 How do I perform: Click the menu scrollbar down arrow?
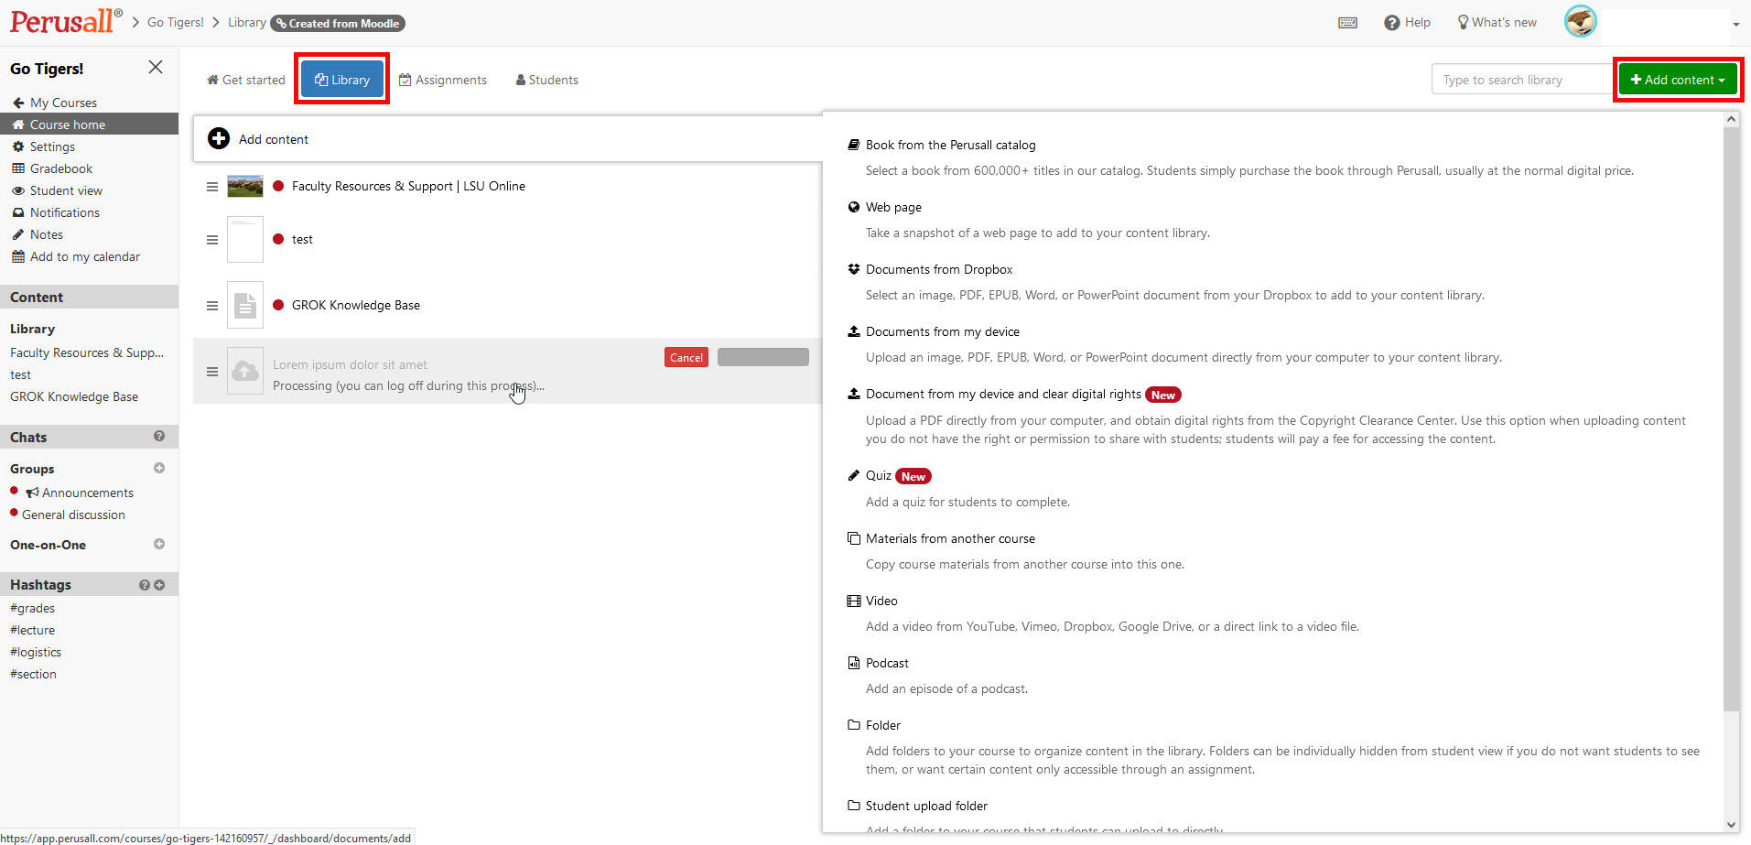pyautogui.click(x=1731, y=824)
